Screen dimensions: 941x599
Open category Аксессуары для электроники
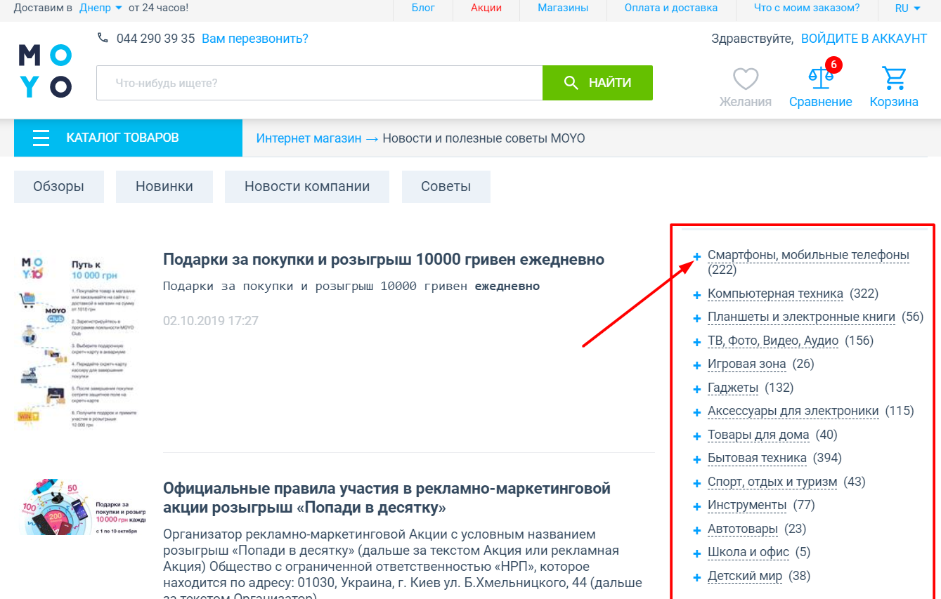pyautogui.click(x=793, y=411)
